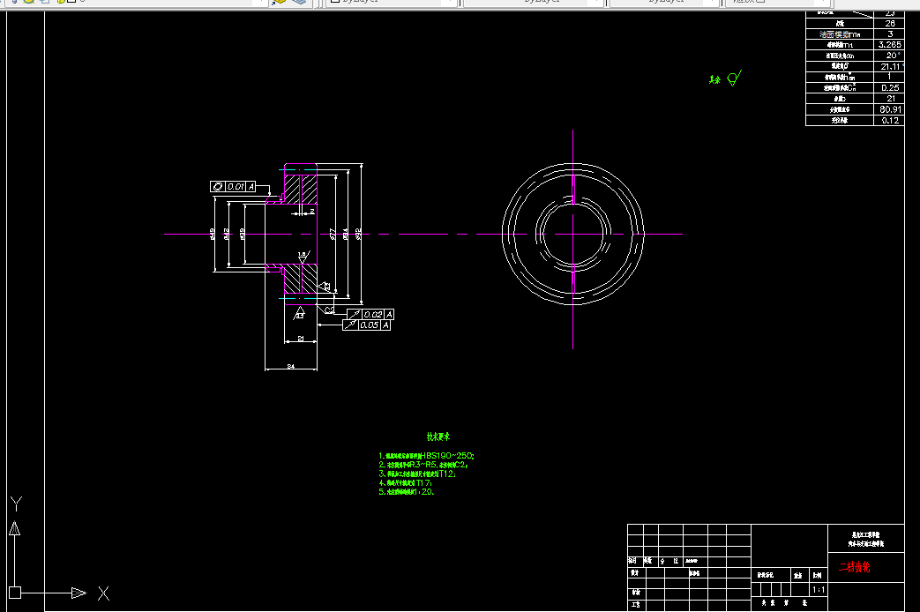The image size is (920, 612).
Task: Select the ø92 outer diameter dimension
Action: pos(358,234)
